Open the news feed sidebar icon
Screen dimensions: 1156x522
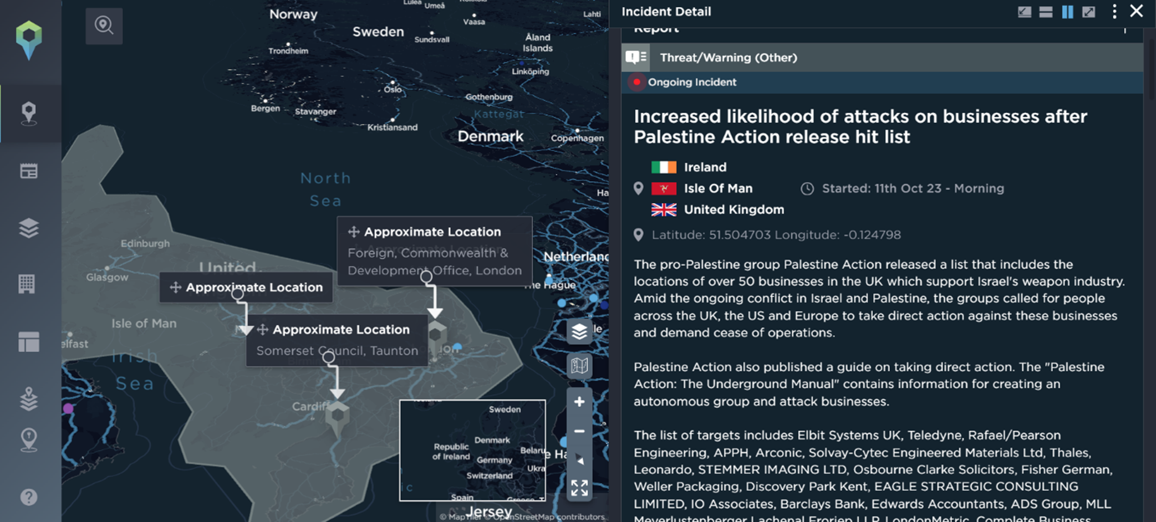click(29, 171)
